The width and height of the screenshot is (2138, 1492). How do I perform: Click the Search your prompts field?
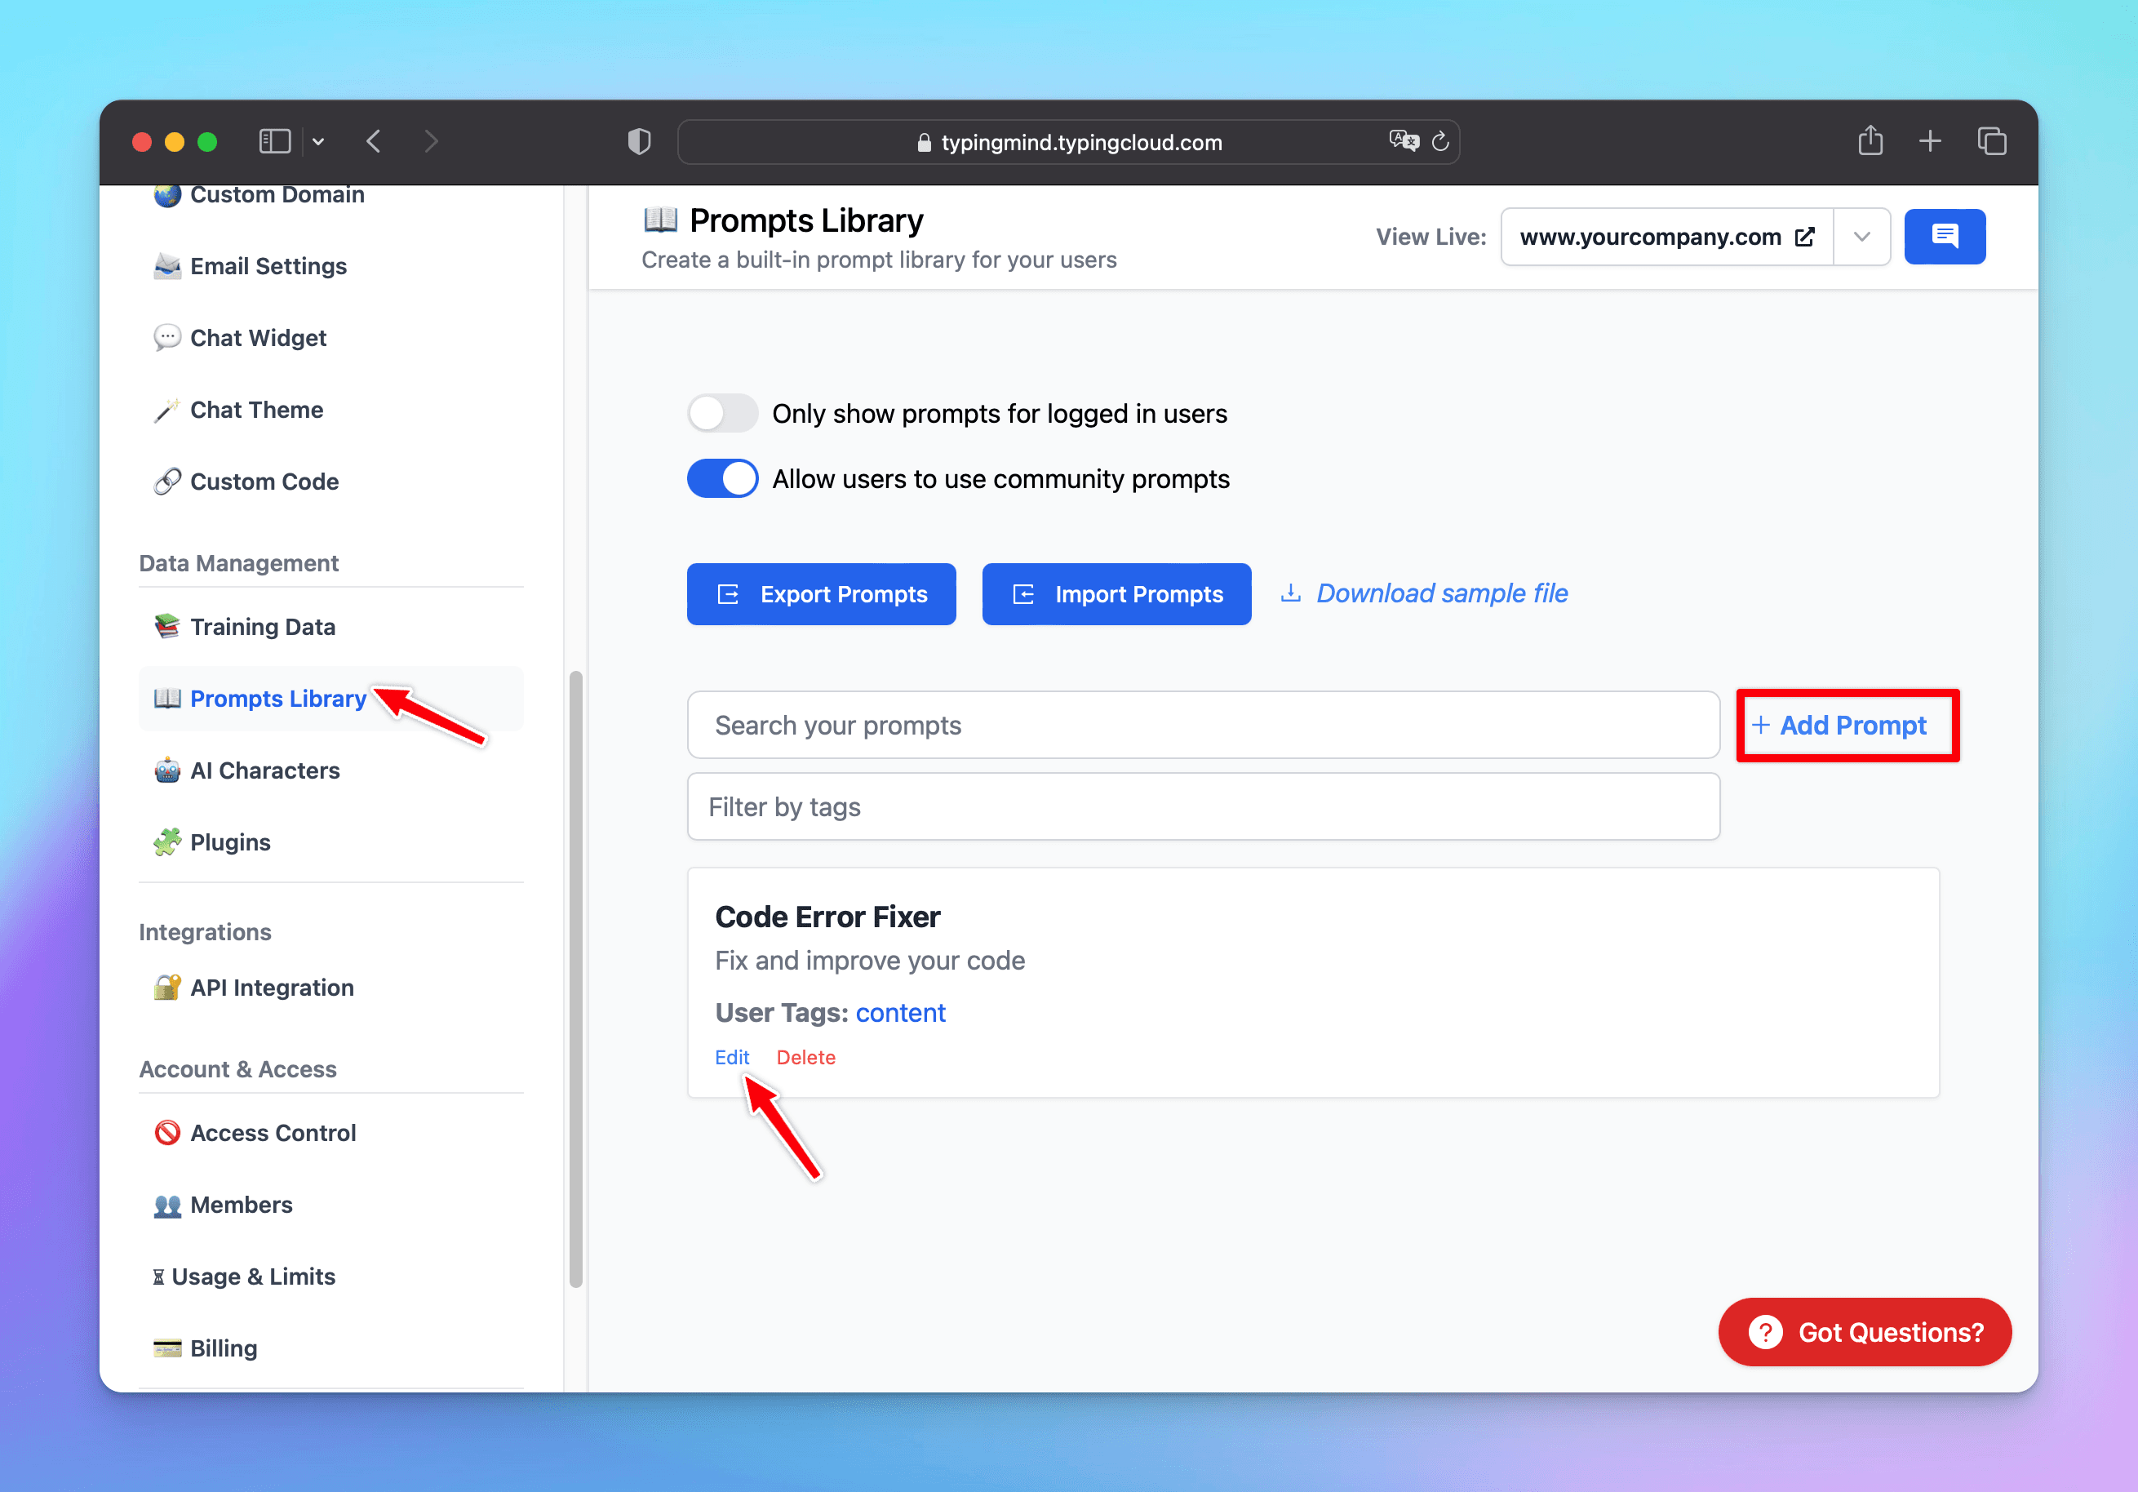pyautogui.click(x=1203, y=725)
